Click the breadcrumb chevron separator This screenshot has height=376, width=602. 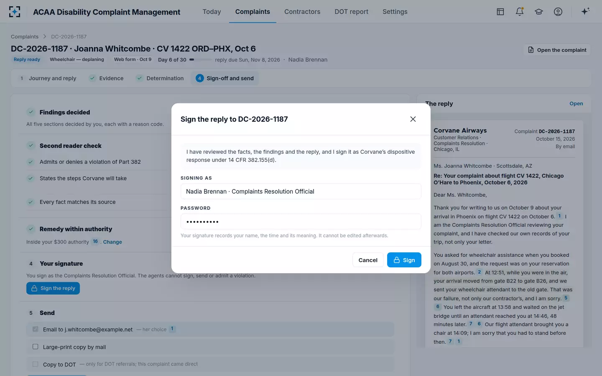point(45,37)
